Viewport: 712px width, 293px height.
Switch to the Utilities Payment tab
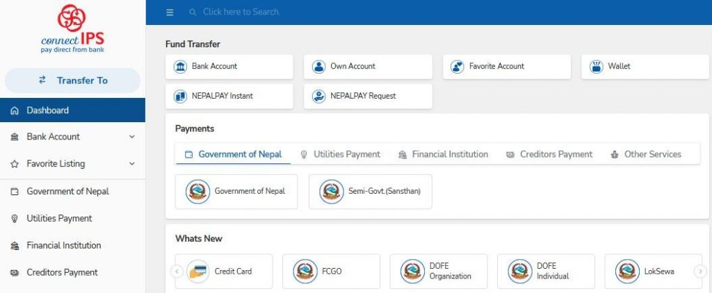(x=341, y=154)
